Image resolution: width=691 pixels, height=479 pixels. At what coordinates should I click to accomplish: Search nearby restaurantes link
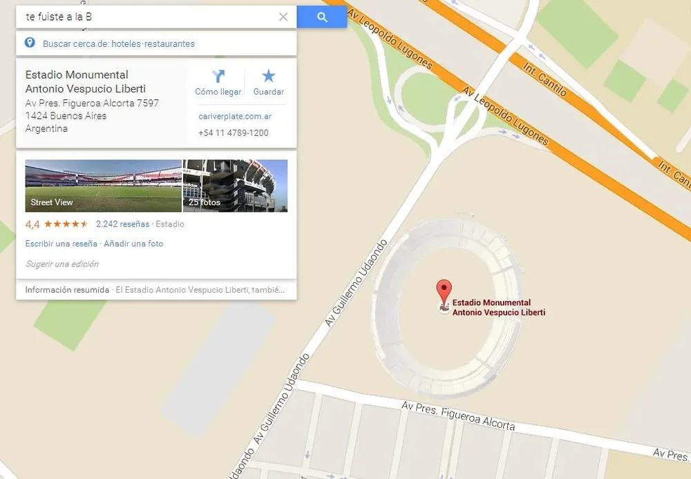[x=169, y=43]
